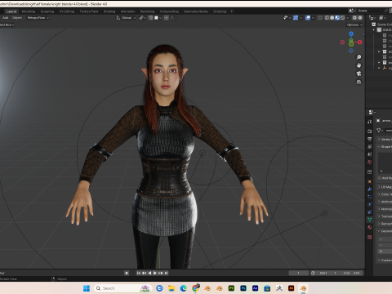The image size is (392, 294).
Task: Click the red X axis gizmo handle
Action: (x=360, y=42)
